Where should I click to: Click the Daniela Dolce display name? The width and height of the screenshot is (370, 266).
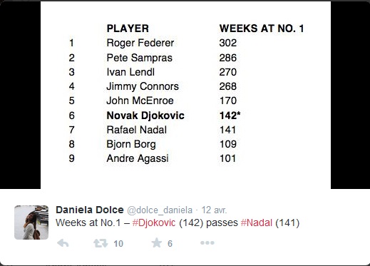click(x=90, y=210)
